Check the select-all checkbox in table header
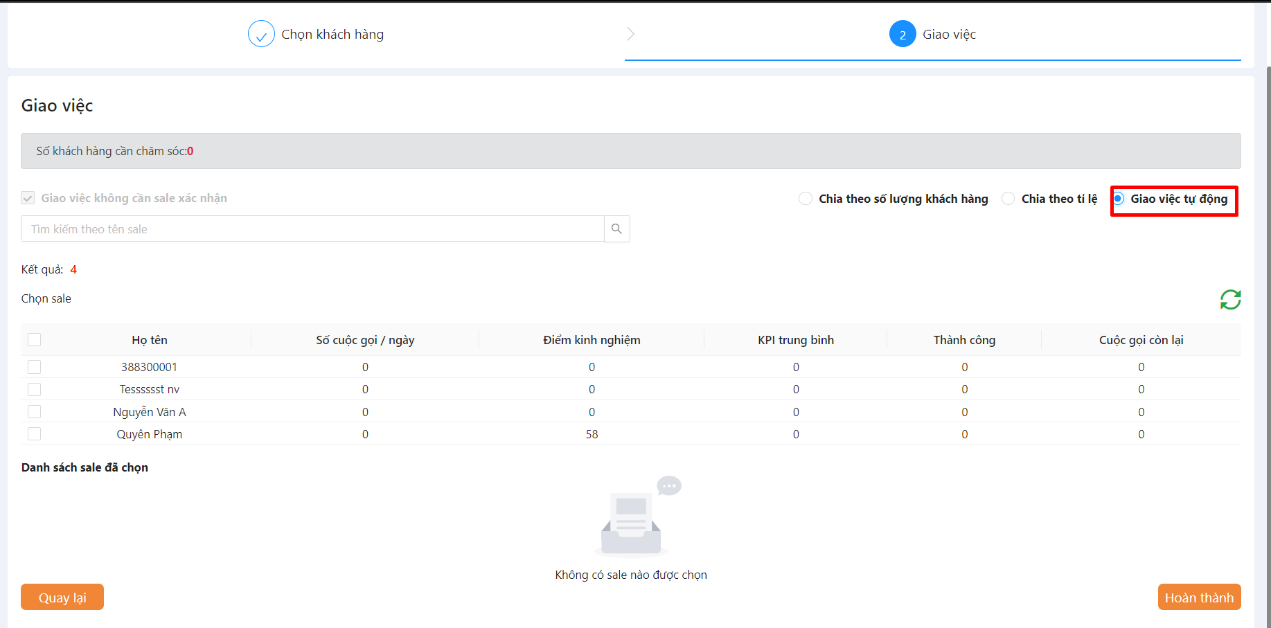The image size is (1271, 628). (x=35, y=340)
